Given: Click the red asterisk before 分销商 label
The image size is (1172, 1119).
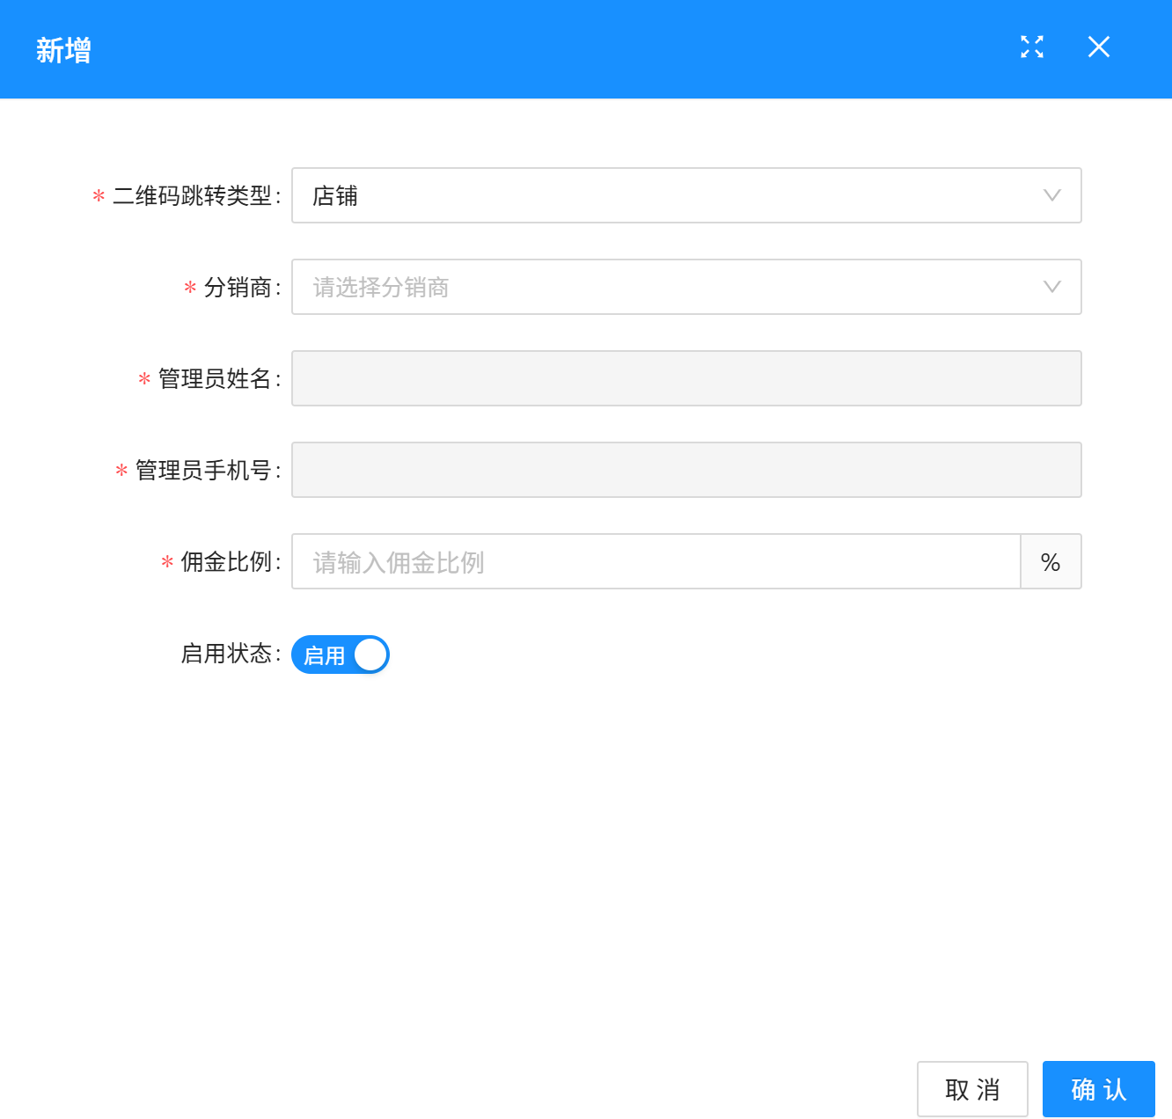Looking at the screenshot, I should 190,287.
